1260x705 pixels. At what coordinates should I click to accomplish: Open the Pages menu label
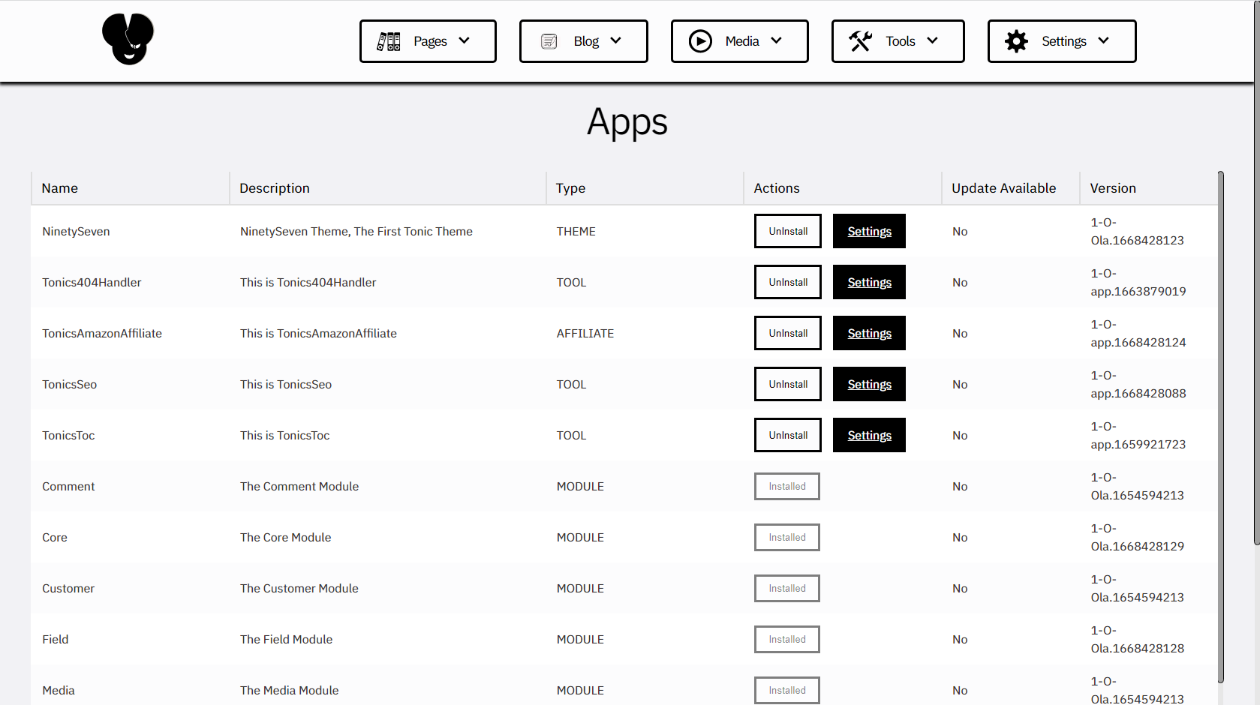point(430,41)
